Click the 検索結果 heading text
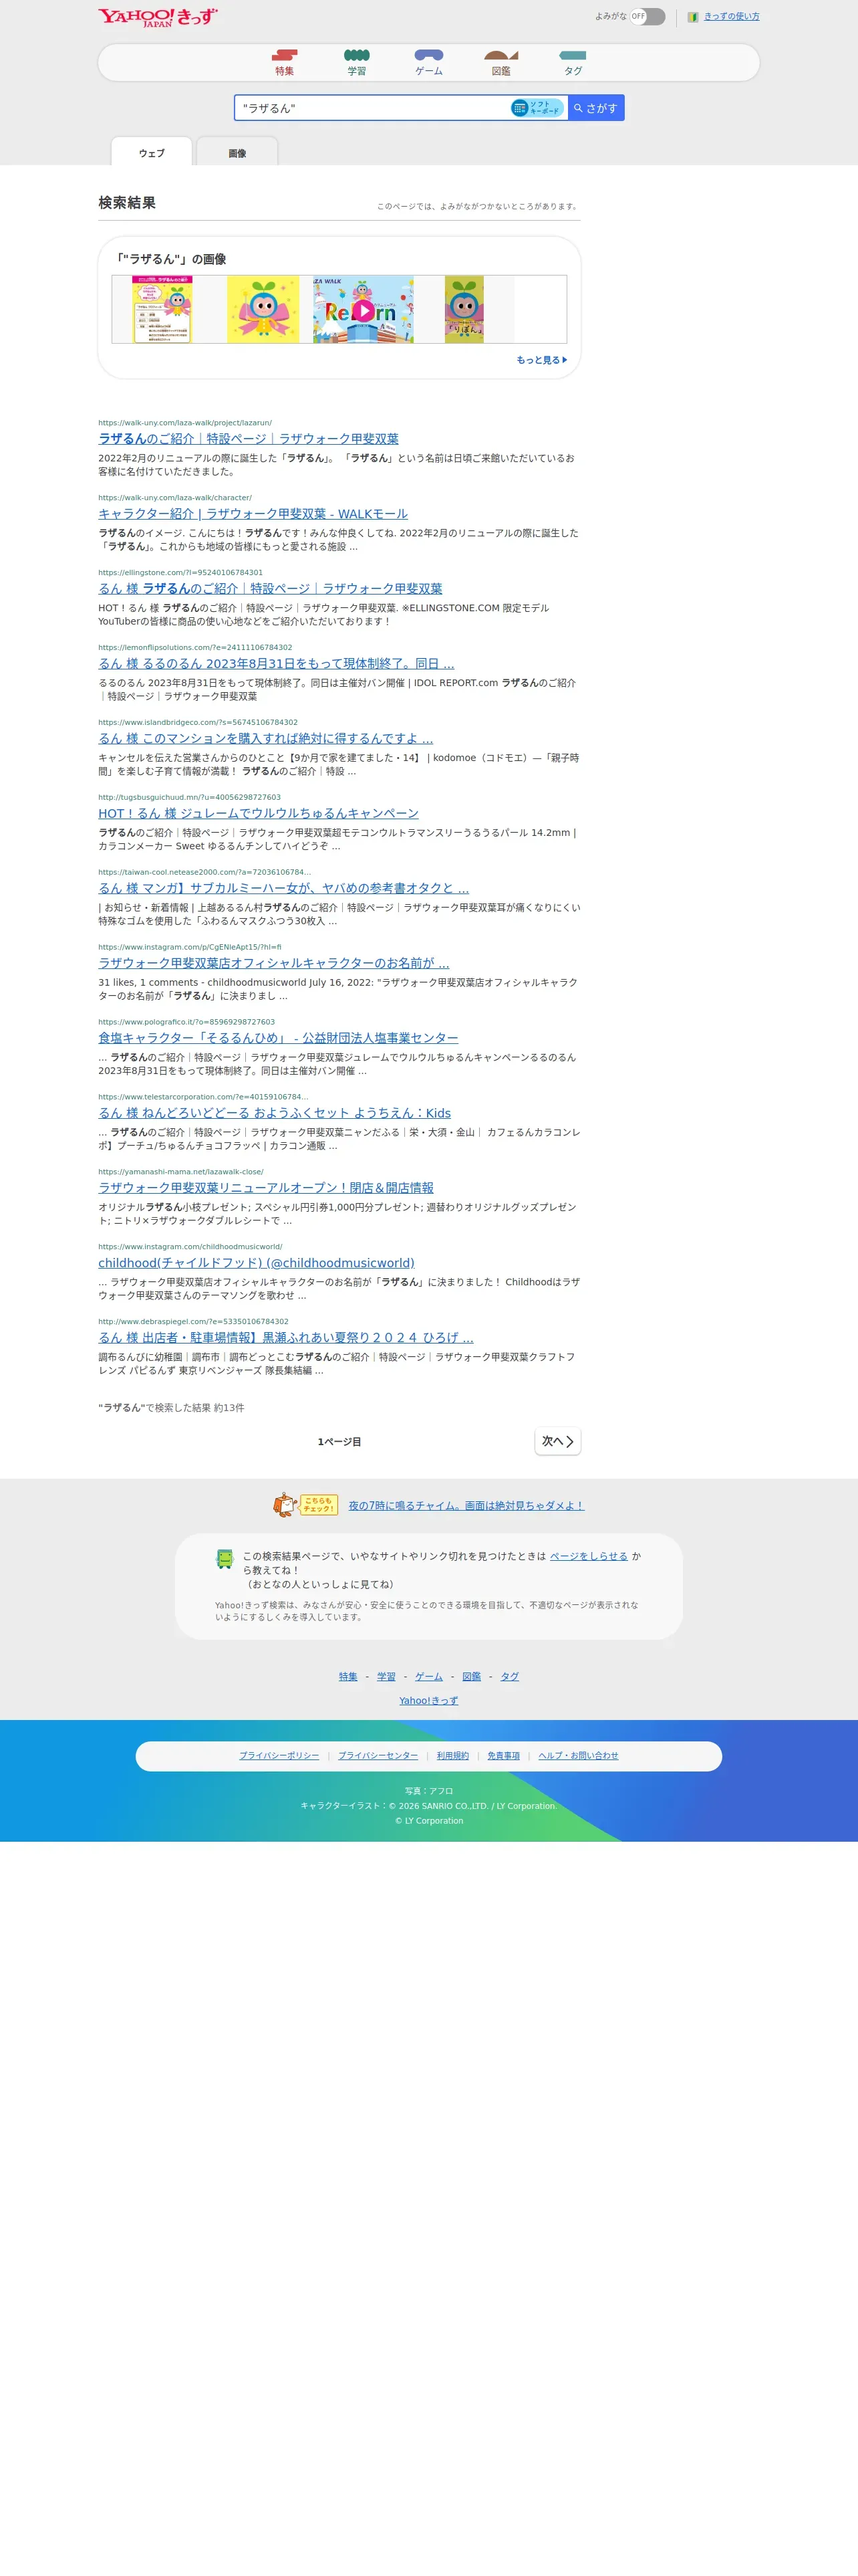 [127, 203]
